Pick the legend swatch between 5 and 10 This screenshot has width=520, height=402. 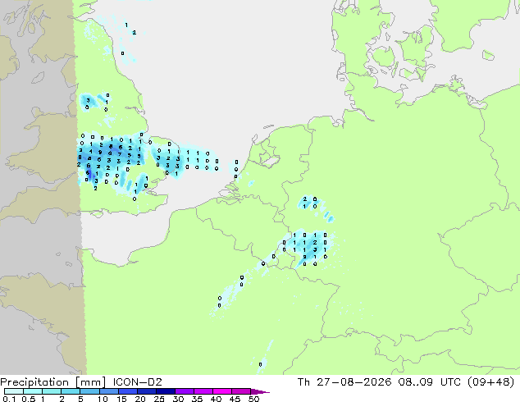[x=89, y=391]
